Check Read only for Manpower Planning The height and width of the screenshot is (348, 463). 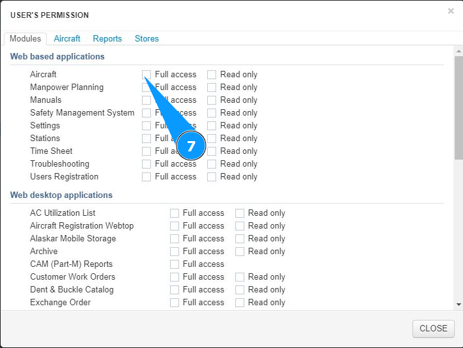tap(212, 87)
